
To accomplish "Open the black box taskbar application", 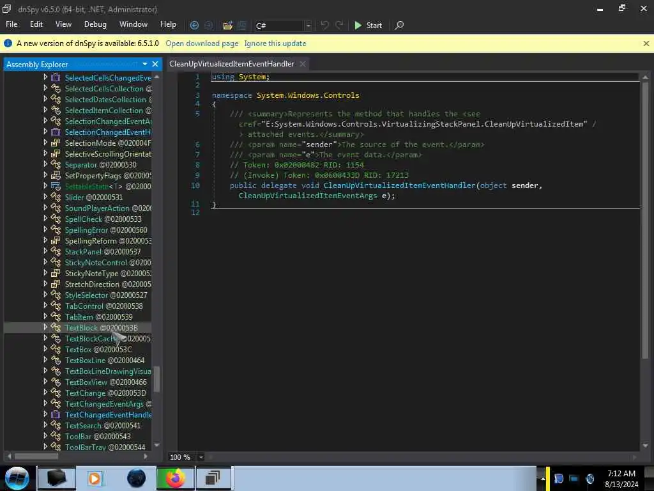I will pyautogui.click(x=56, y=478).
